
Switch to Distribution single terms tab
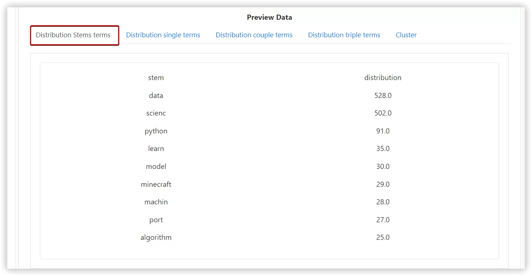[x=163, y=35]
